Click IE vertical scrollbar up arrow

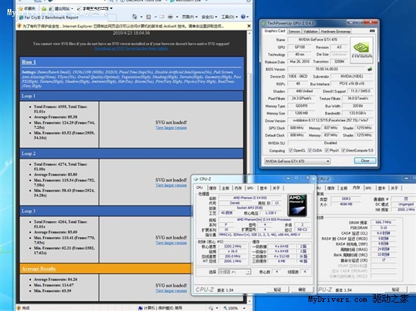point(249,33)
